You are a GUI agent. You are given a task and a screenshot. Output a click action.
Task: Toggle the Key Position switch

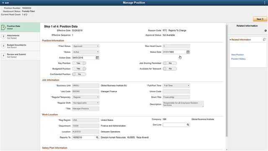coord(79,63)
